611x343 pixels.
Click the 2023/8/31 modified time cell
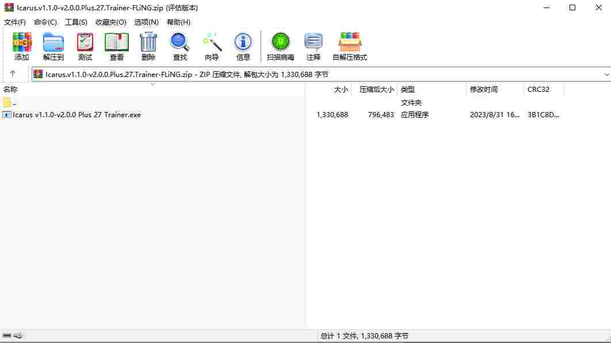point(494,115)
